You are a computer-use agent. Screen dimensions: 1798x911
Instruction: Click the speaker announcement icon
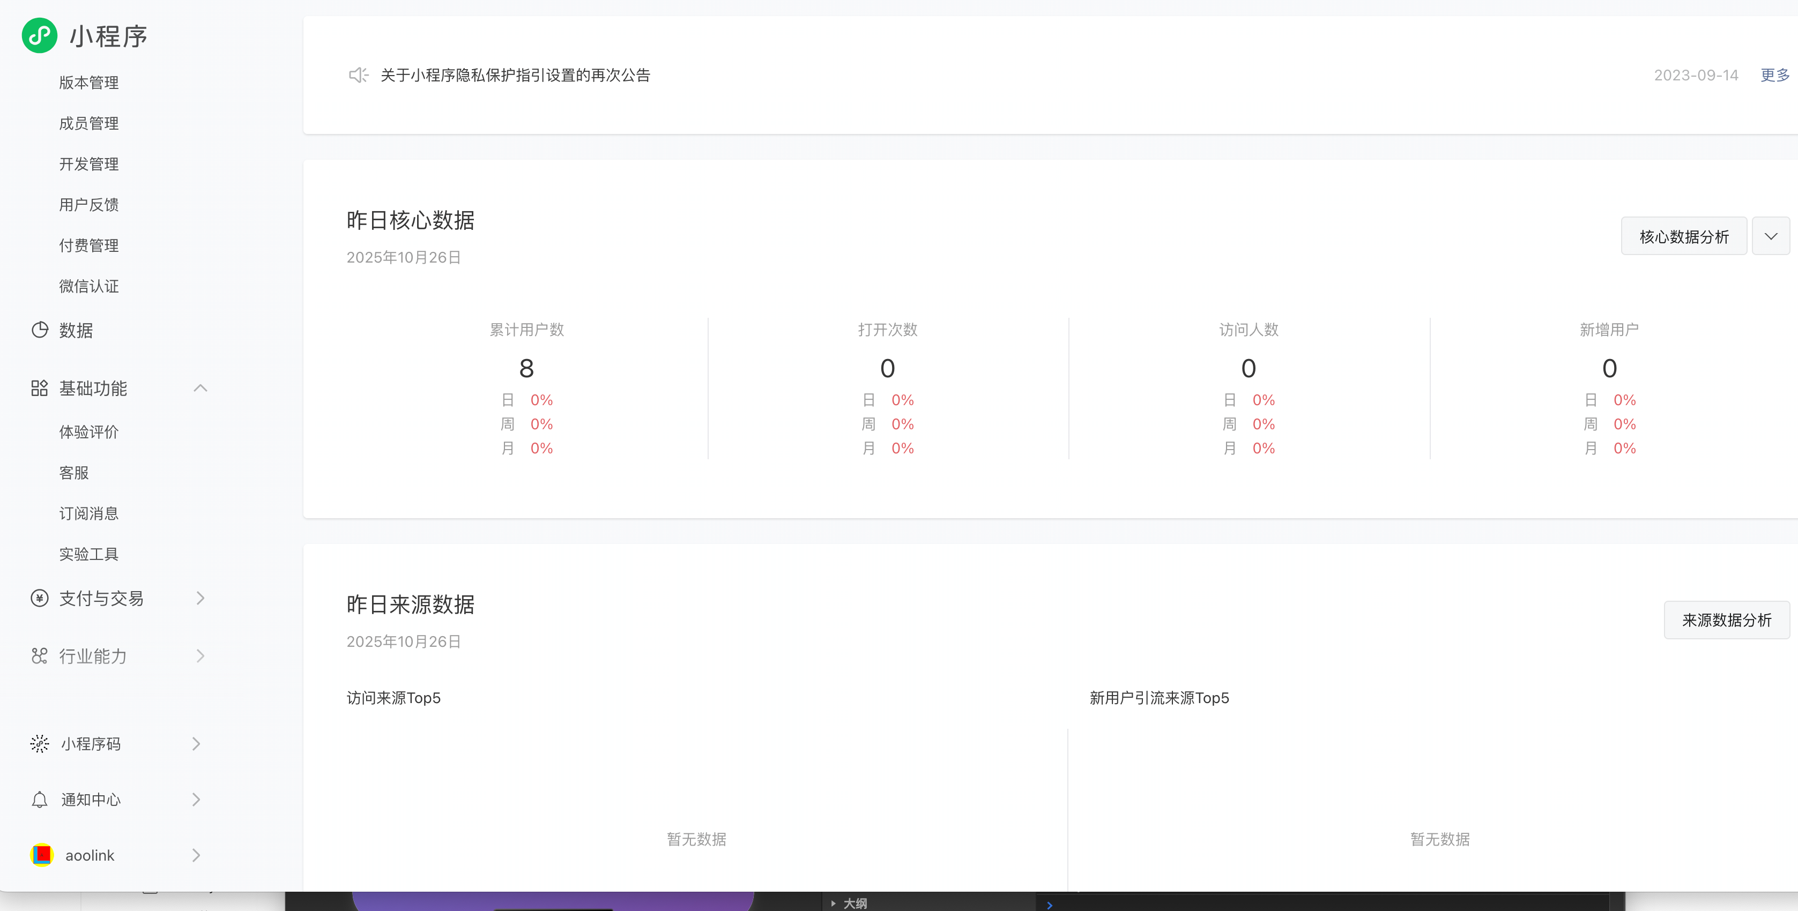pyautogui.click(x=358, y=76)
